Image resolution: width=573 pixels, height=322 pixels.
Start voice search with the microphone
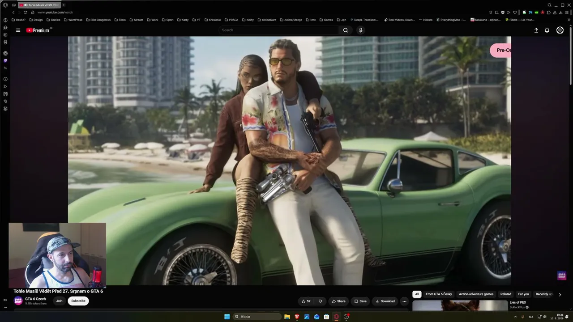tap(361, 30)
